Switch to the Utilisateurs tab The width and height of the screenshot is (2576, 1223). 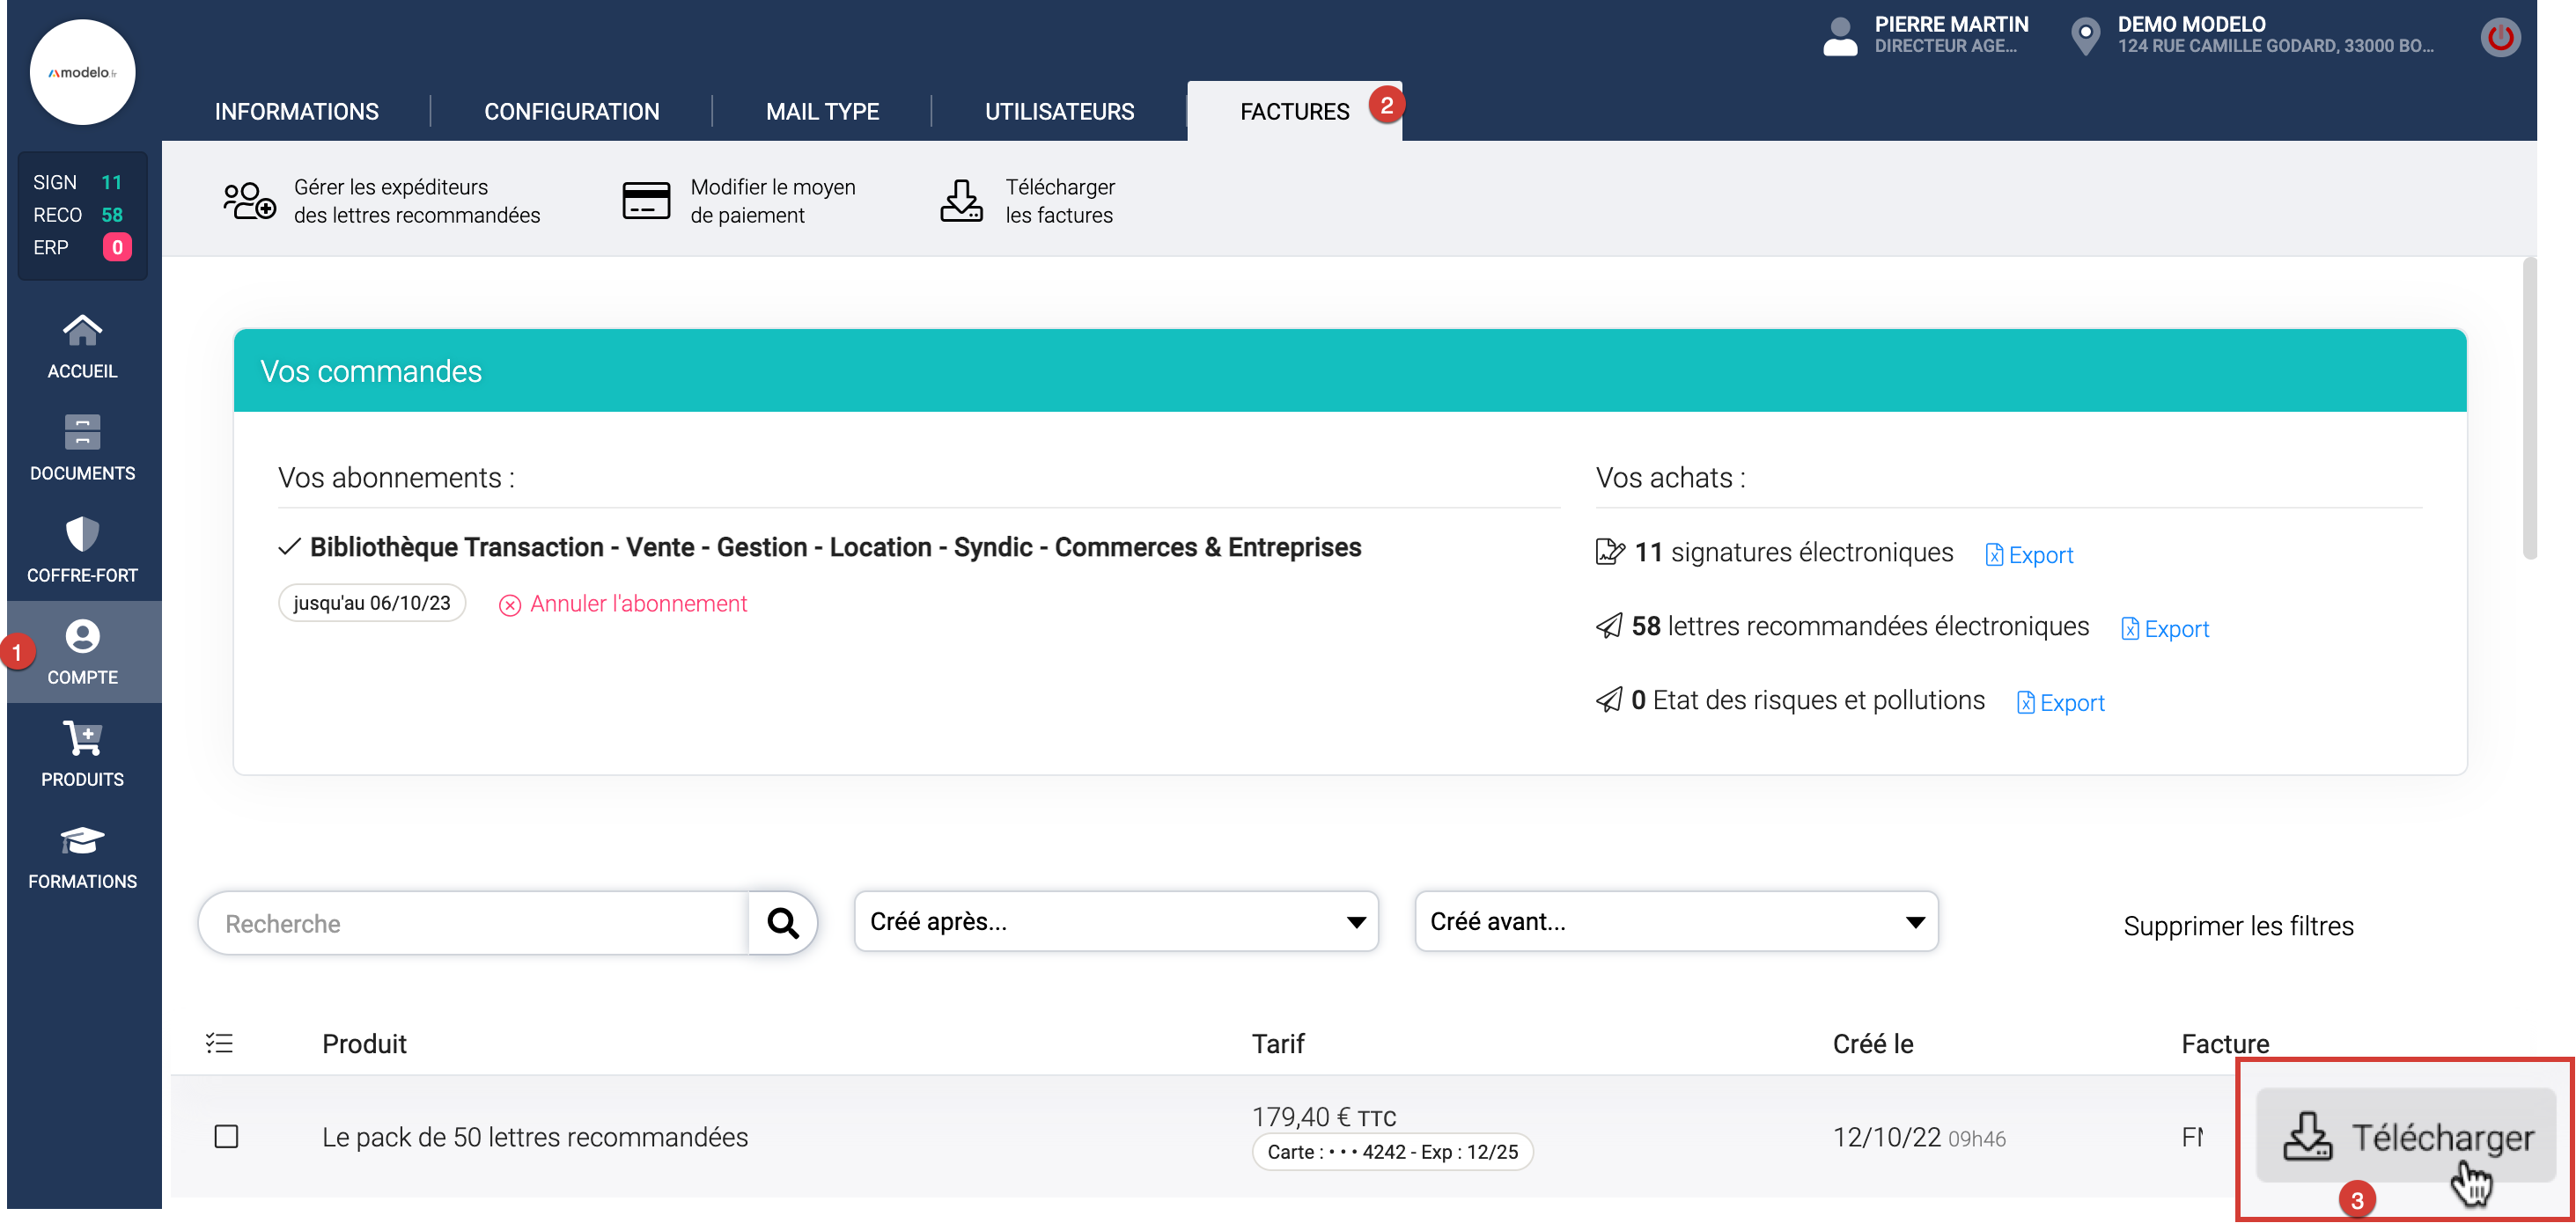(1058, 112)
